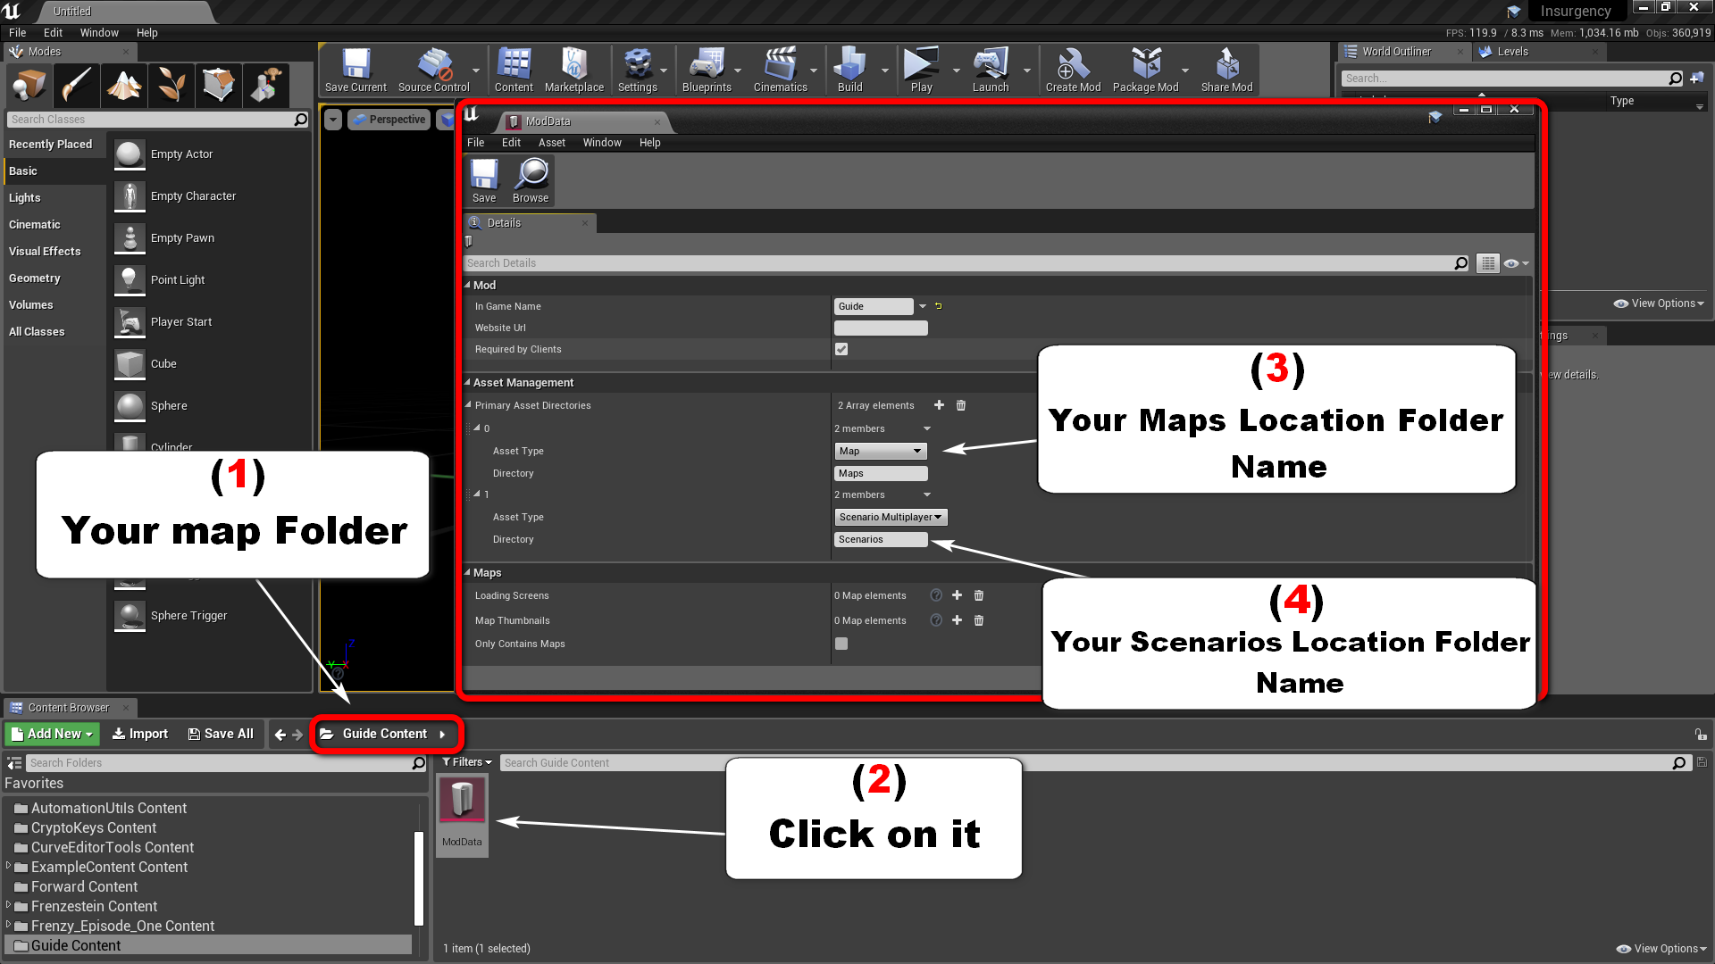Click Browse in the ModData window
The image size is (1715, 964).
click(x=531, y=181)
